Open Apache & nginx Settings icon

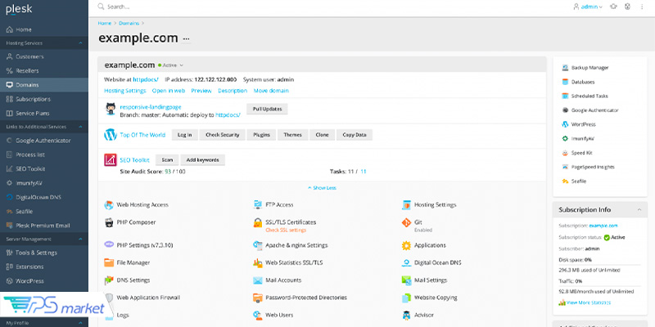pyautogui.click(x=258, y=245)
